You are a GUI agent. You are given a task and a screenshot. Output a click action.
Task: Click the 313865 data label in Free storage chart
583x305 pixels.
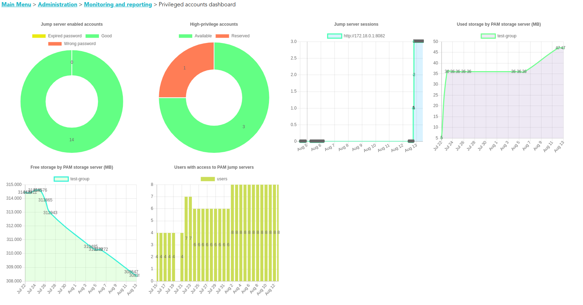(45, 200)
